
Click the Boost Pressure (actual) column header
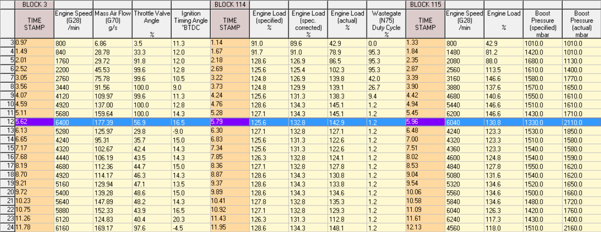[582, 24]
